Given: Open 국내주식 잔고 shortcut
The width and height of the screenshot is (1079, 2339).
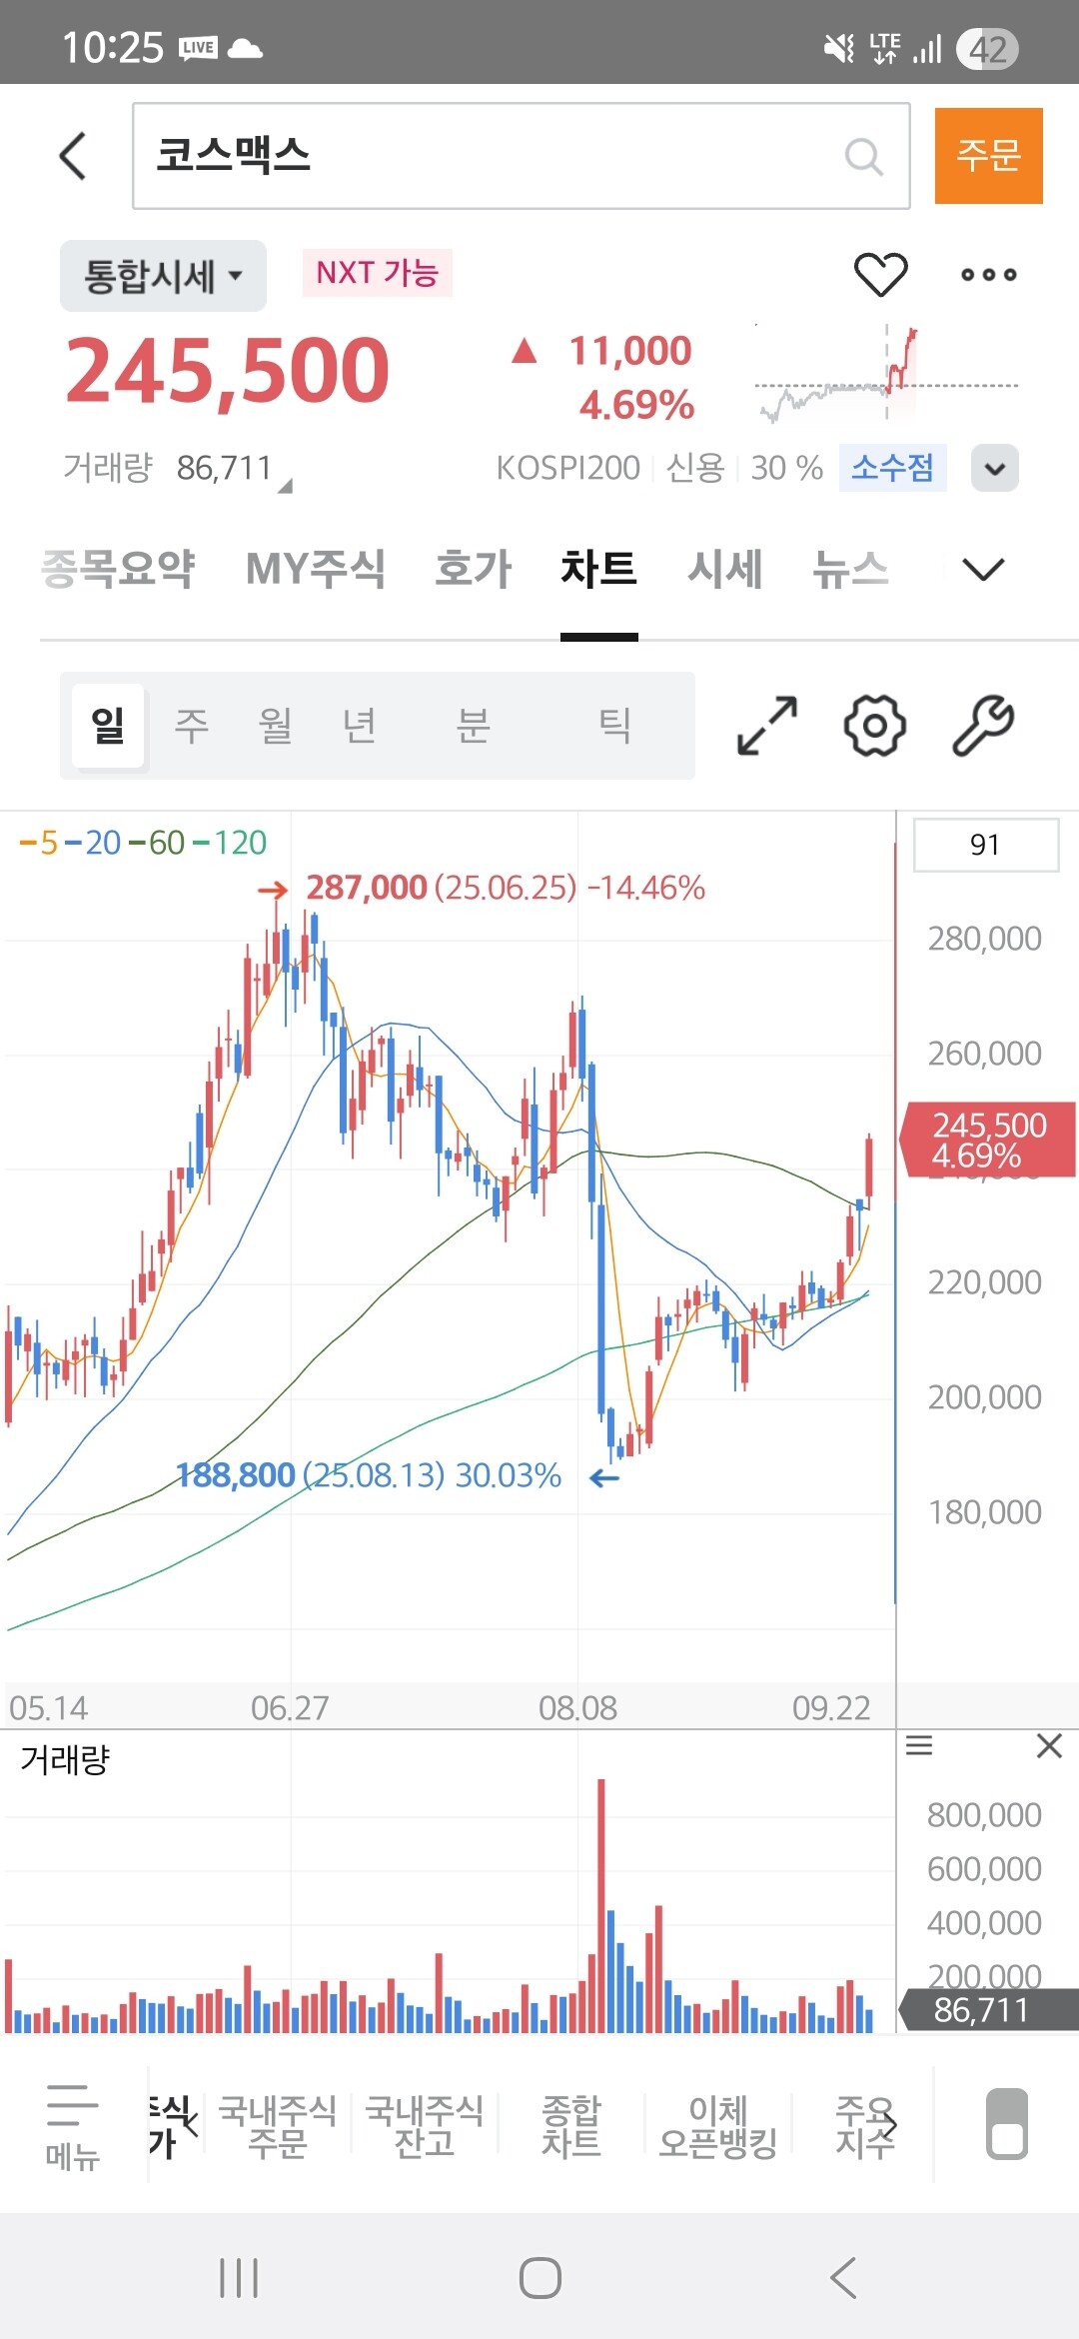Looking at the screenshot, I should pyautogui.click(x=425, y=2125).
